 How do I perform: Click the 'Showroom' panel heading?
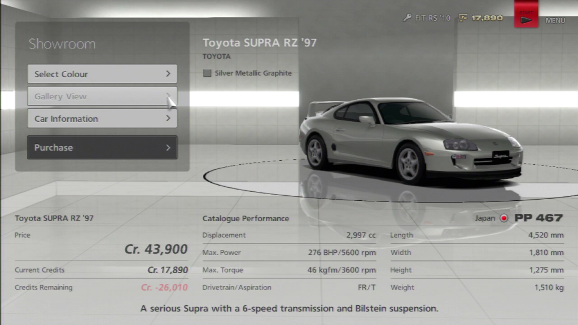pyautogui.click(x=62, y=44)
